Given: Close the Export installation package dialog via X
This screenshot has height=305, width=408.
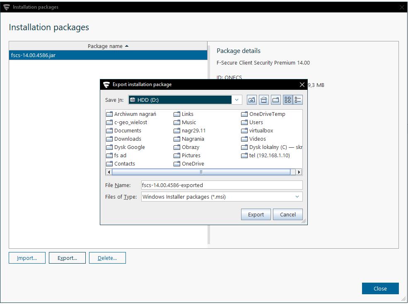Looking at the screenshot, I should click(302, 84).
